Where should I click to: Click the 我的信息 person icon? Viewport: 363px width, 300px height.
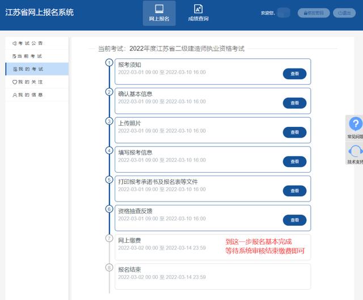pos(15,95)
